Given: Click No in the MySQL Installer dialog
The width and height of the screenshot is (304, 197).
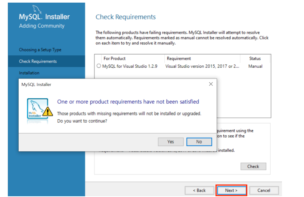Looking at the screenshot, I should tap(199, 142).
